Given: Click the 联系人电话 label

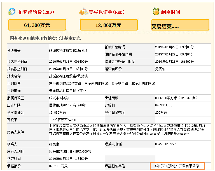Looking at the screenshot, I should pyautogui.click(x=113, y=144).
